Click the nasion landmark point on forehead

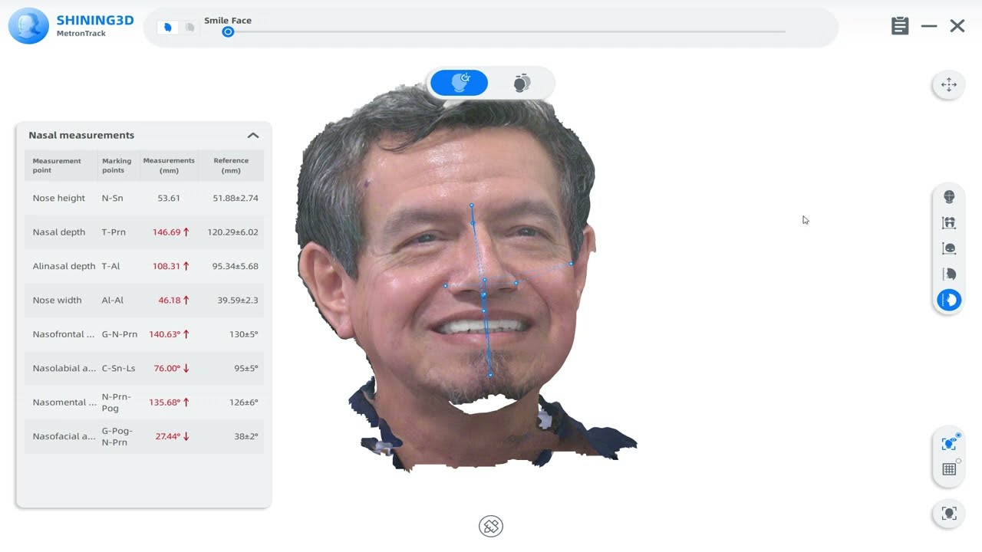point(472,205)
